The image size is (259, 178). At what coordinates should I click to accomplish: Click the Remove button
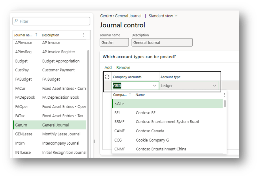[123, 67]
